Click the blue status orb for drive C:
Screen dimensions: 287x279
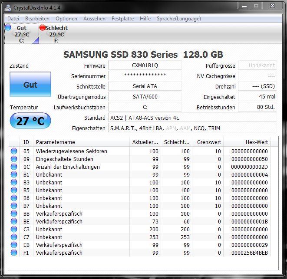(8, 27)
